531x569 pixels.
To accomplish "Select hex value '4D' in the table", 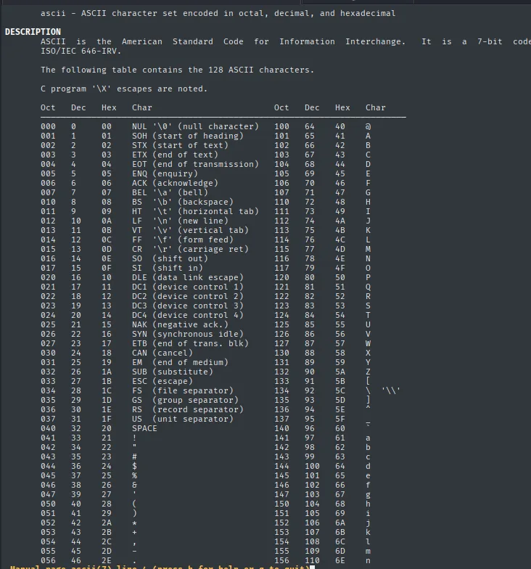I will pos(340,250).
